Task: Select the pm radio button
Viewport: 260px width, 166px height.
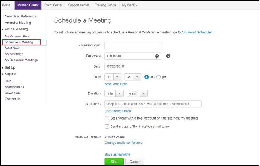Action: click(159, 77)
